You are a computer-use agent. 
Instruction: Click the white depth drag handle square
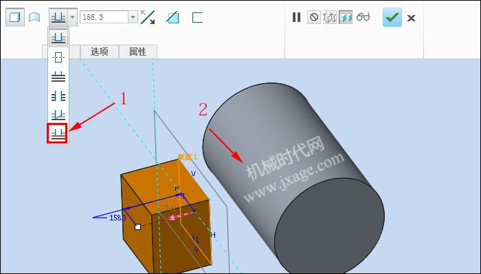tap(137, 227)
